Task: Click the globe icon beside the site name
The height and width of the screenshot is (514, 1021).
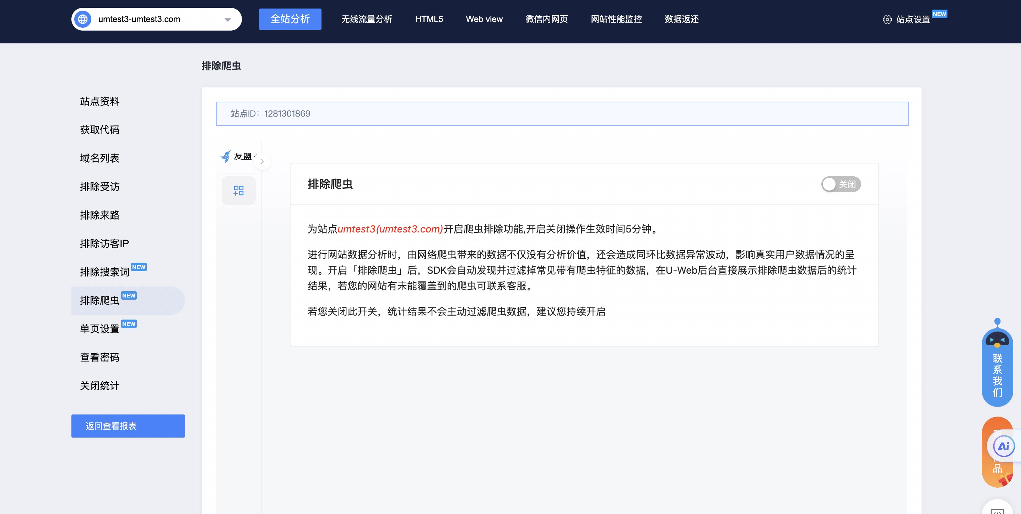Action: (x=83, y=19)
